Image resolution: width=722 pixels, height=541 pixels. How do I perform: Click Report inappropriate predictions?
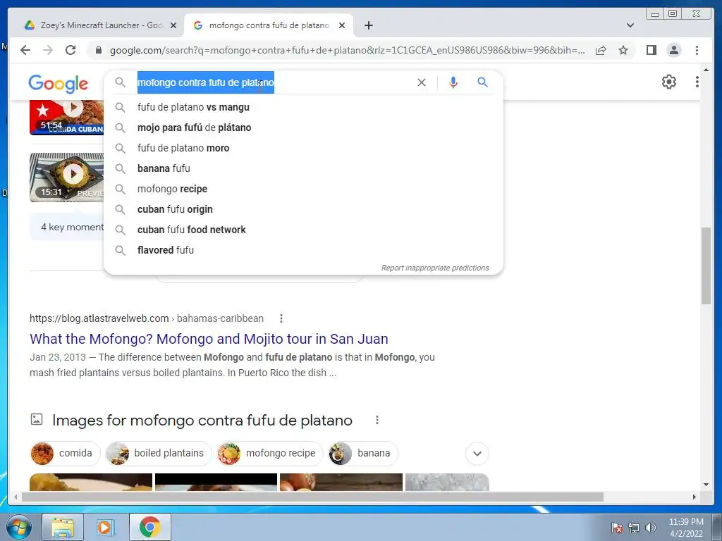click(434, 268)
